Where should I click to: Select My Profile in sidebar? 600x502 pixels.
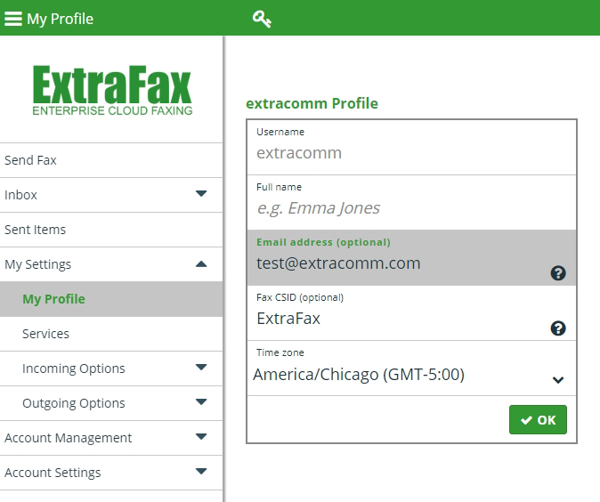tap(111, 299)
